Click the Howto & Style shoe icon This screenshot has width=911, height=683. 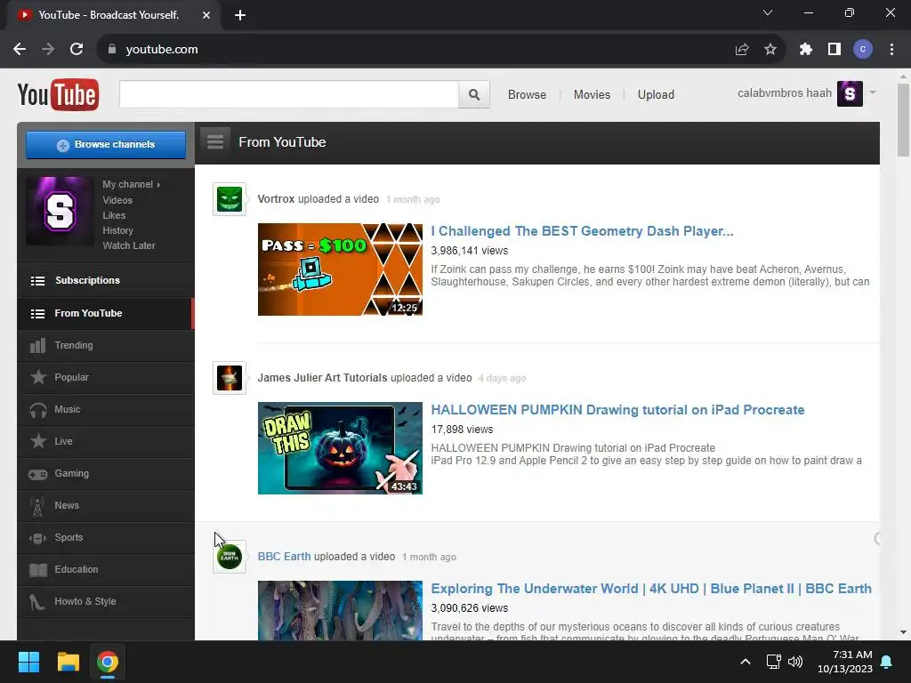[37, 602]
